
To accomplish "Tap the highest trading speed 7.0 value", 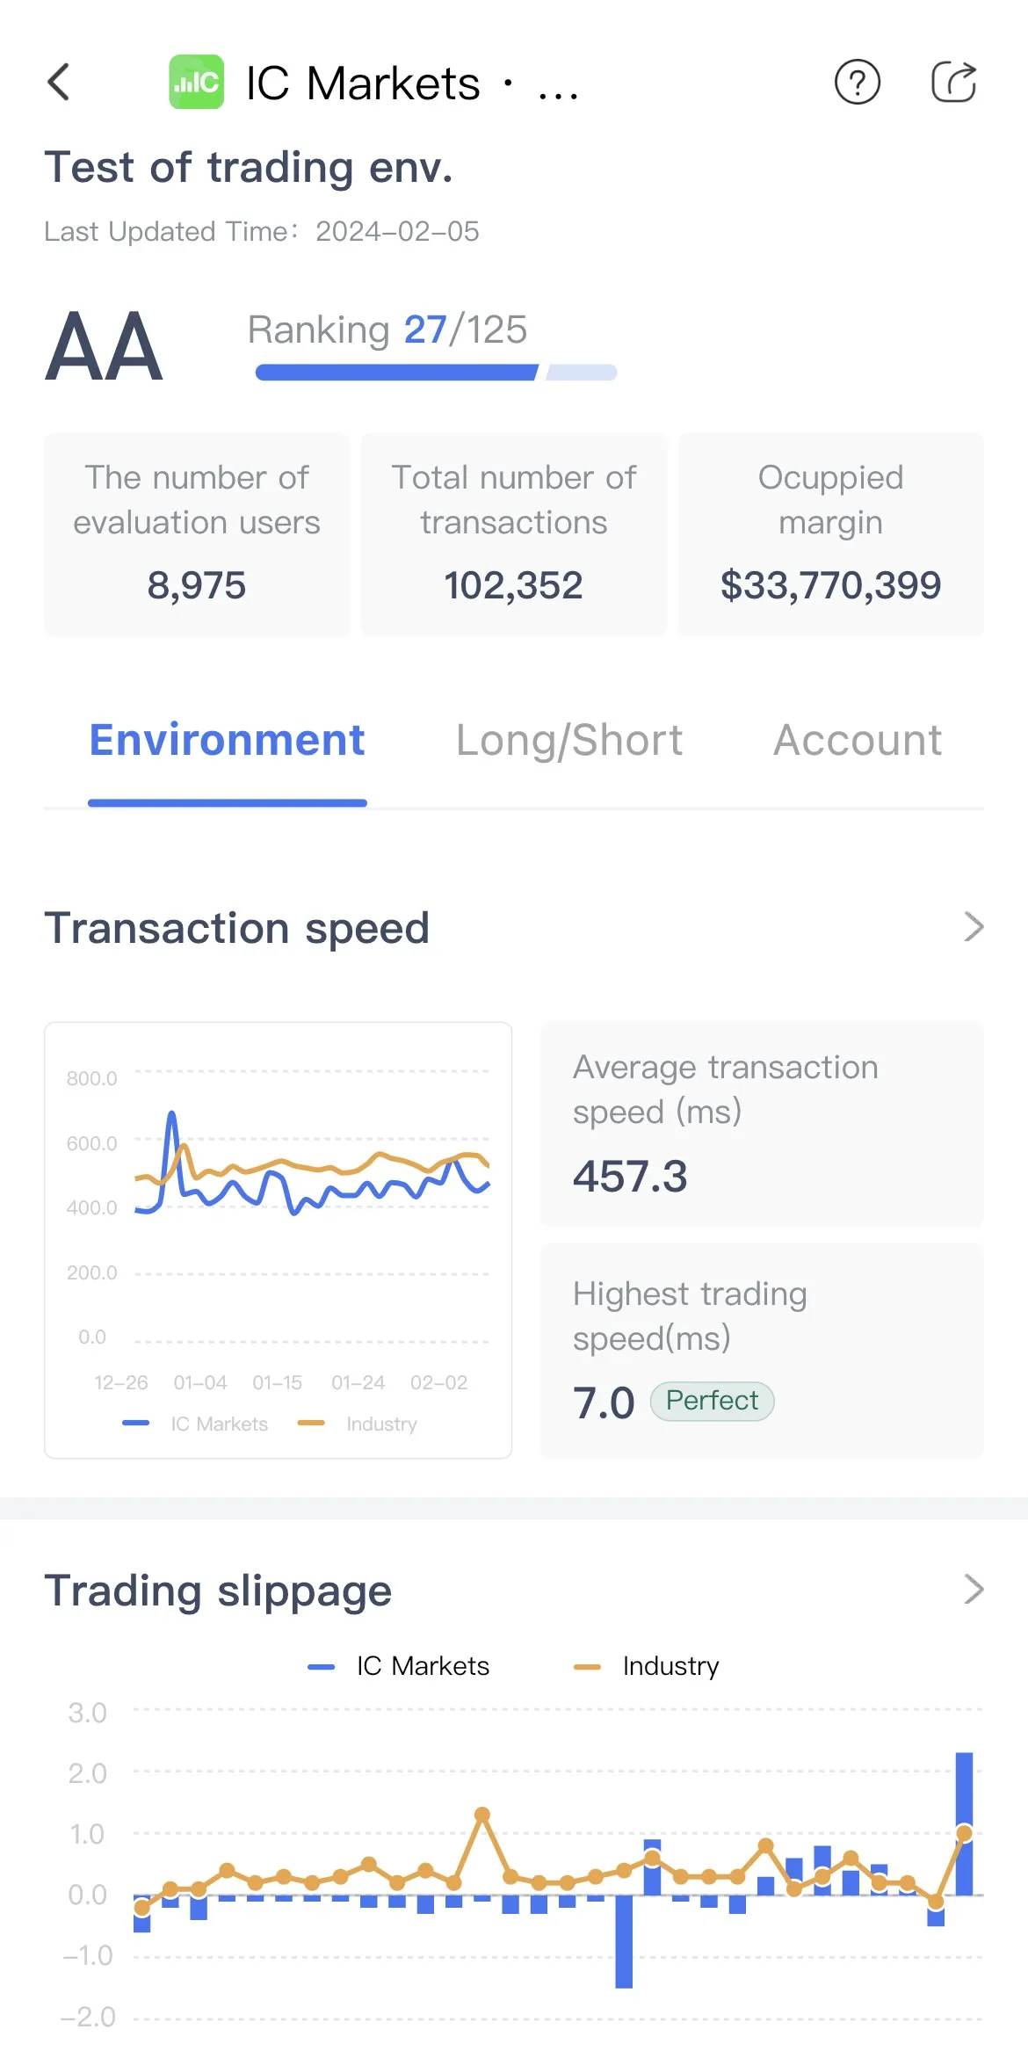I will [x=604, y=1402].
